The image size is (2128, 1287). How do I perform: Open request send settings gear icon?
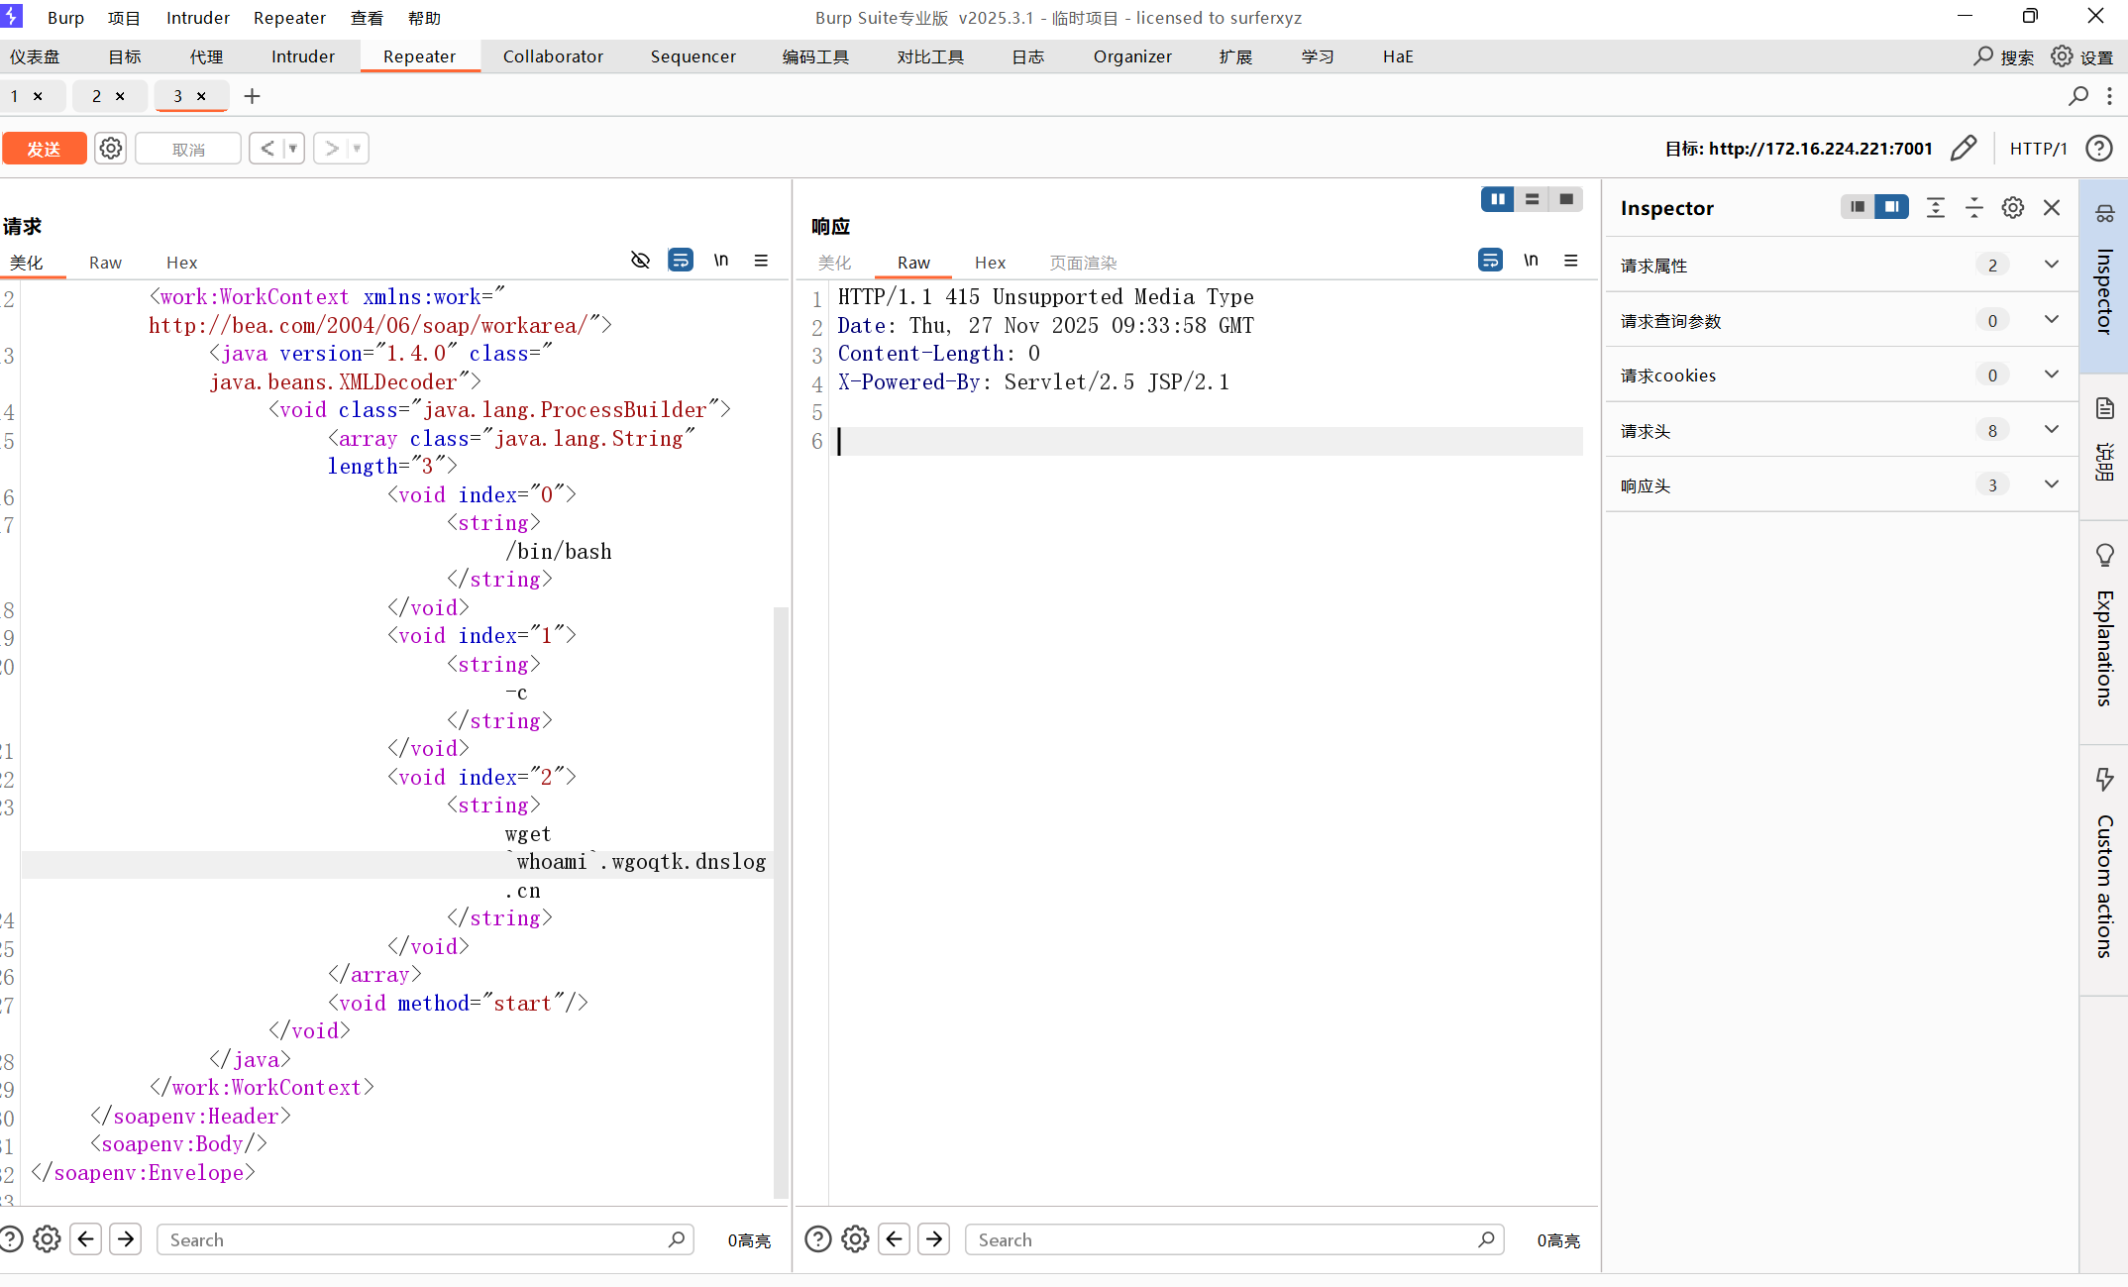tap(111, 149)
